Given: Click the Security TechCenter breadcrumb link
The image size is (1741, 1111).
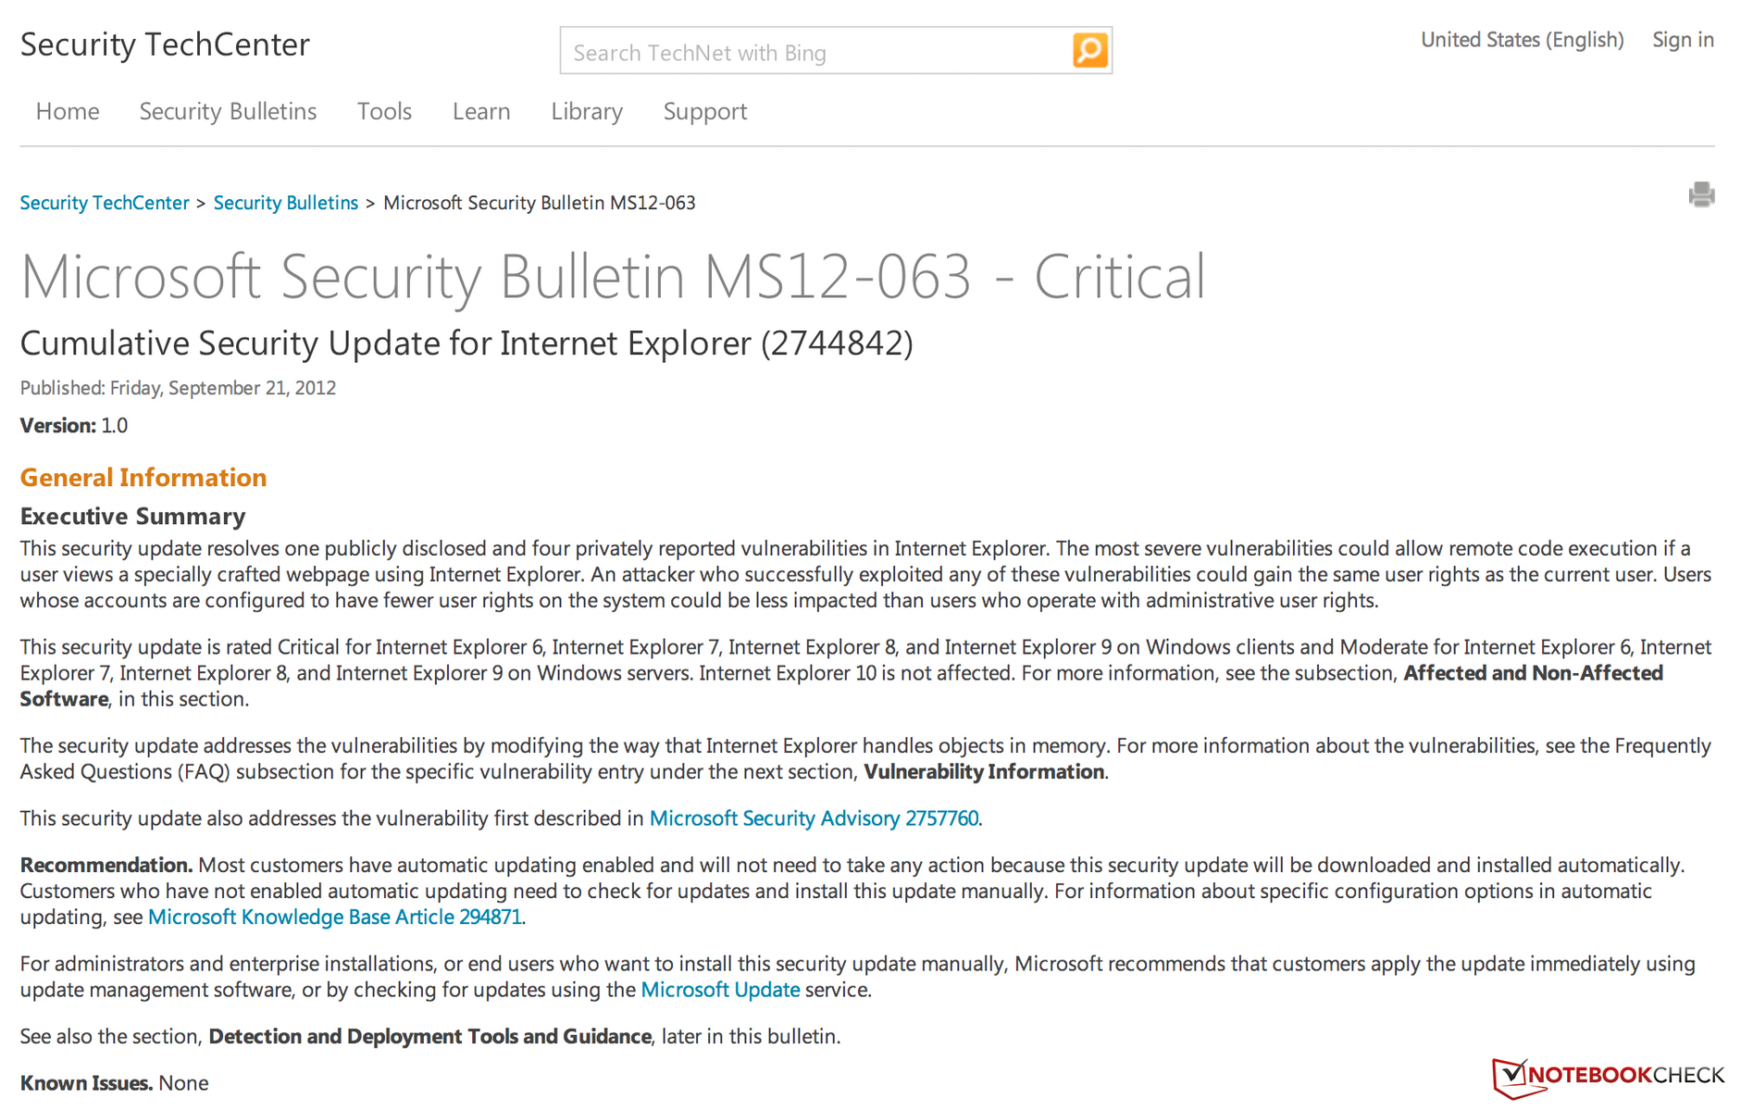Looking at the screenshot, I should pyautogui.click(x=105, y=203).
